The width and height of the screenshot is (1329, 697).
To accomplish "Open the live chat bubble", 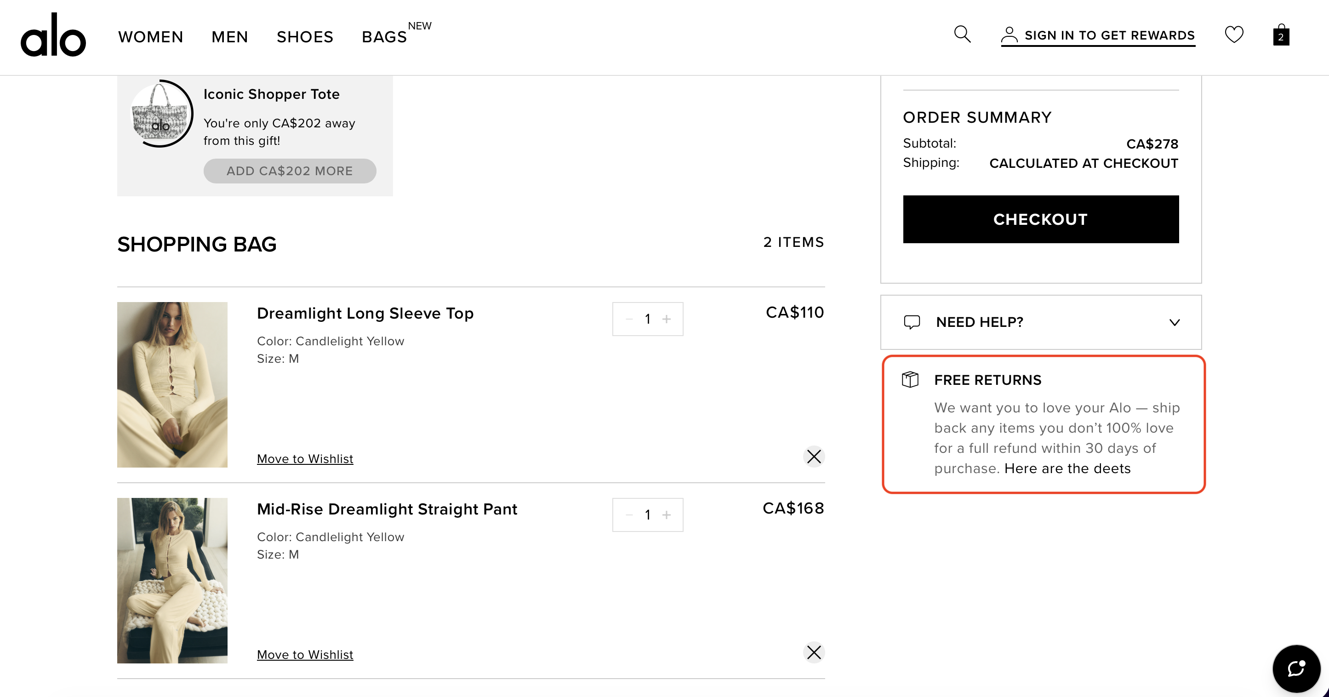I will coord(1296,668).
